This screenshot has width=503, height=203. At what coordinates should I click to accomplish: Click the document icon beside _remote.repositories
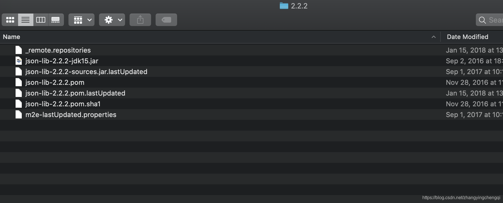(18, 50)
